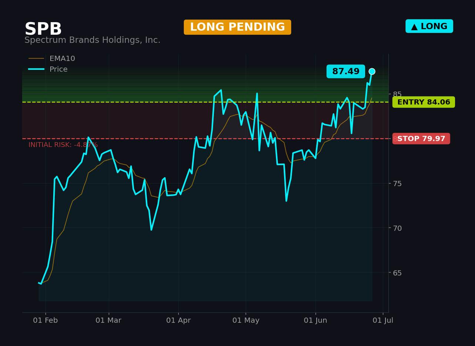Click the Price legend entry
The height and width of the screenshot is (346, 475).
click(x=48, y=69)
